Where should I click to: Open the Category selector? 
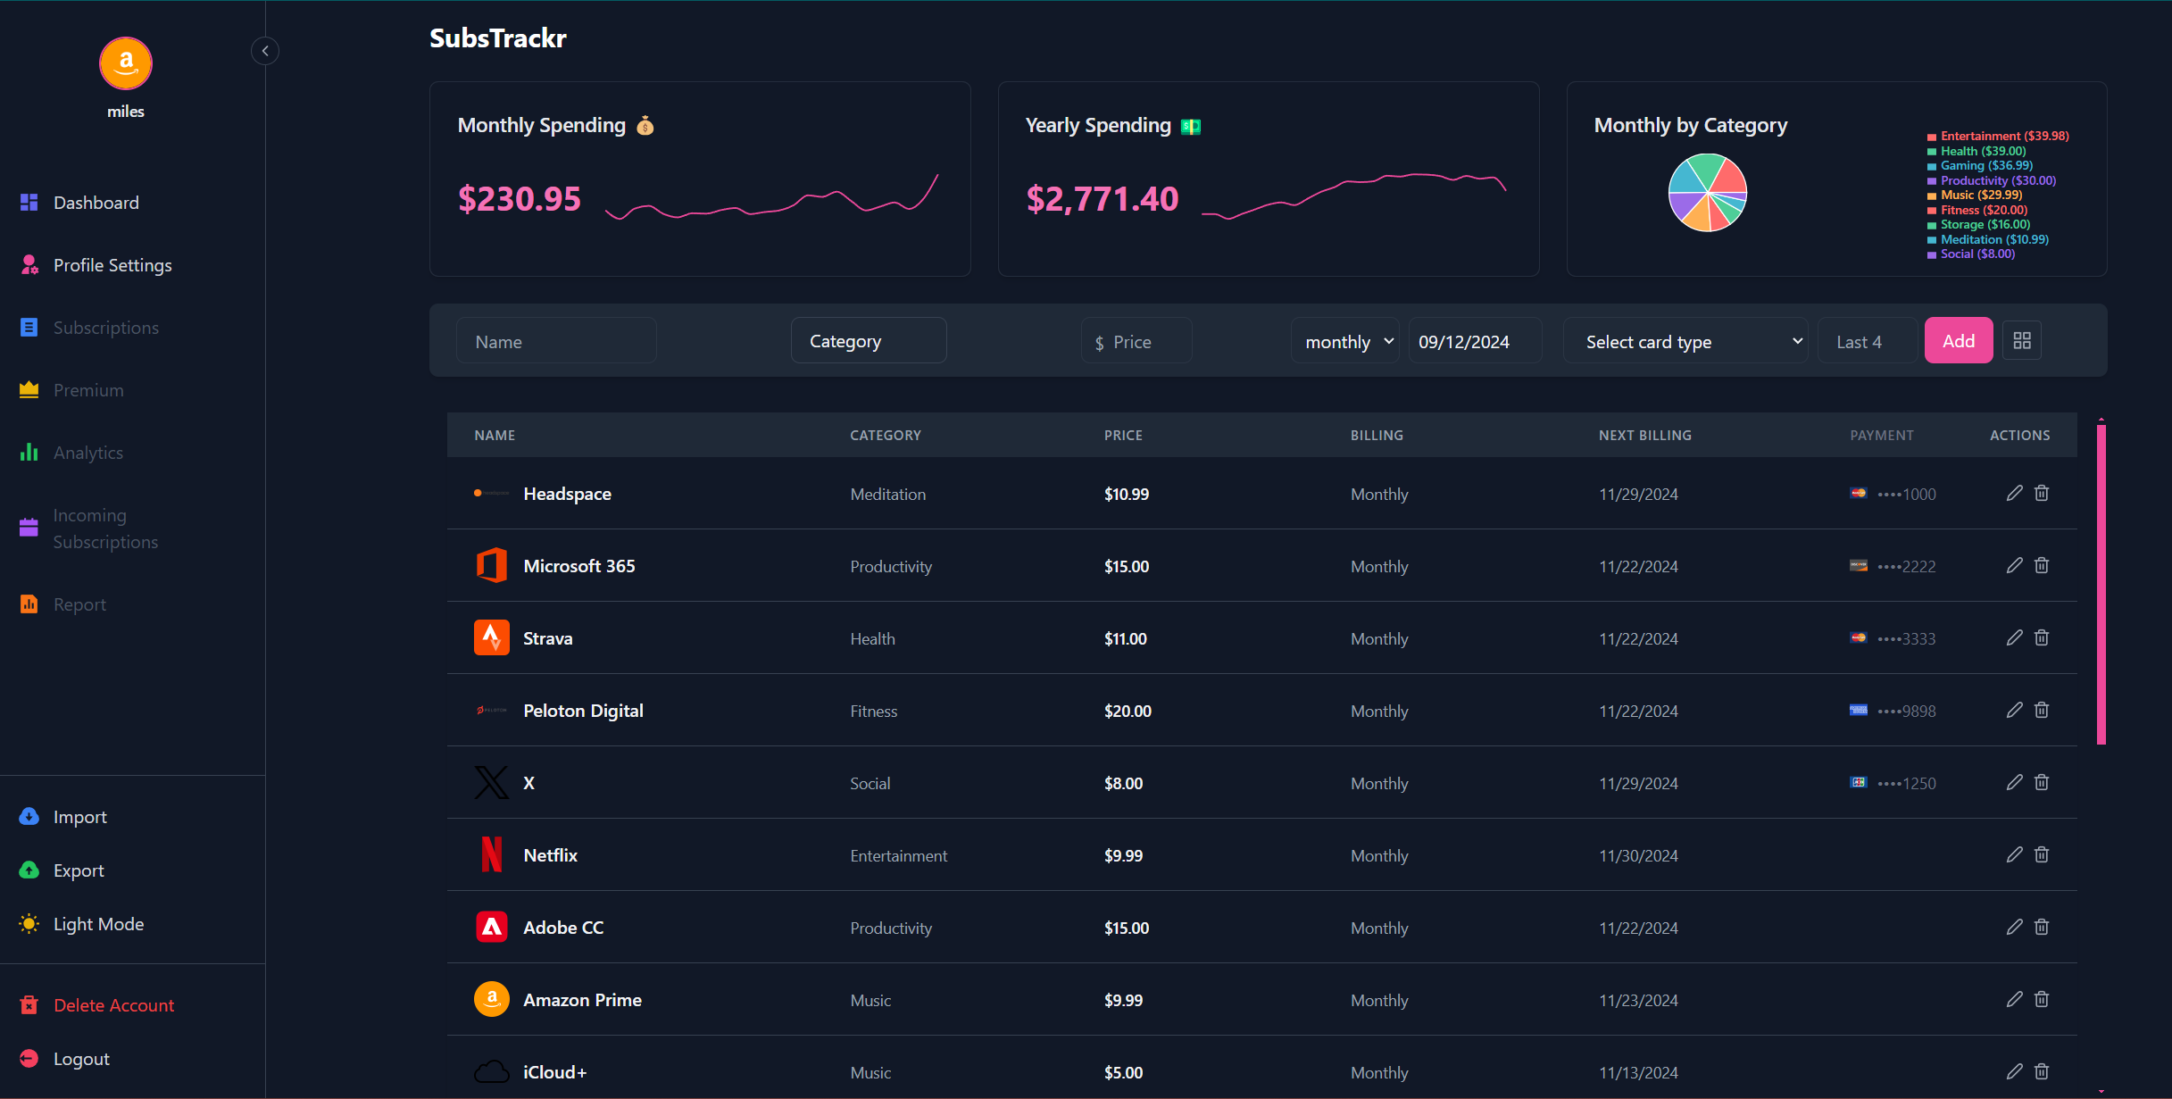[869, 341]
